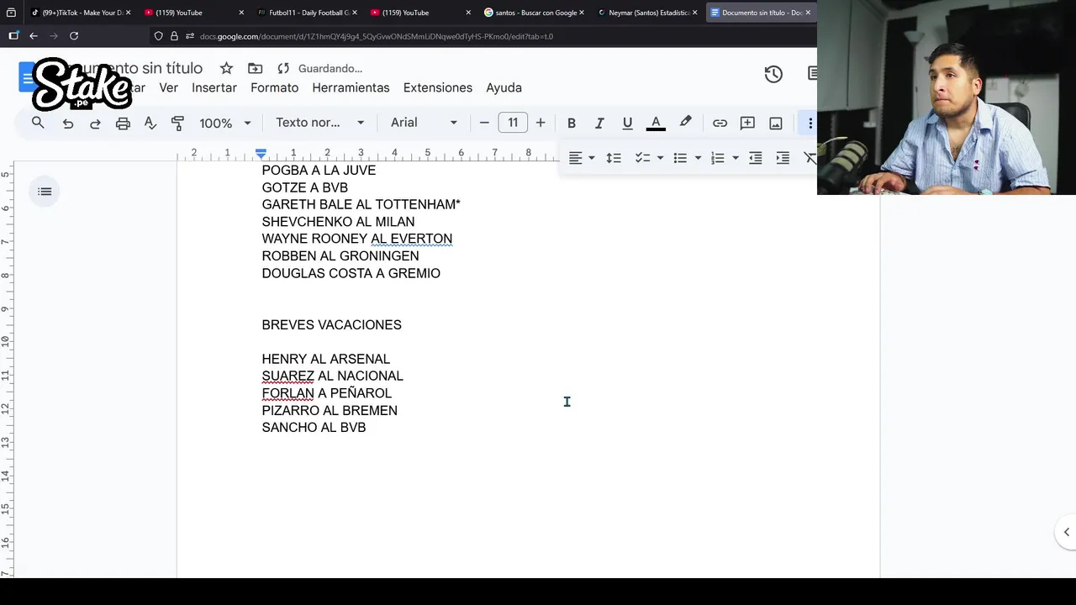The image size is (1076, 605).
Task: Open the Ver menu
Action: pos(169,87)
